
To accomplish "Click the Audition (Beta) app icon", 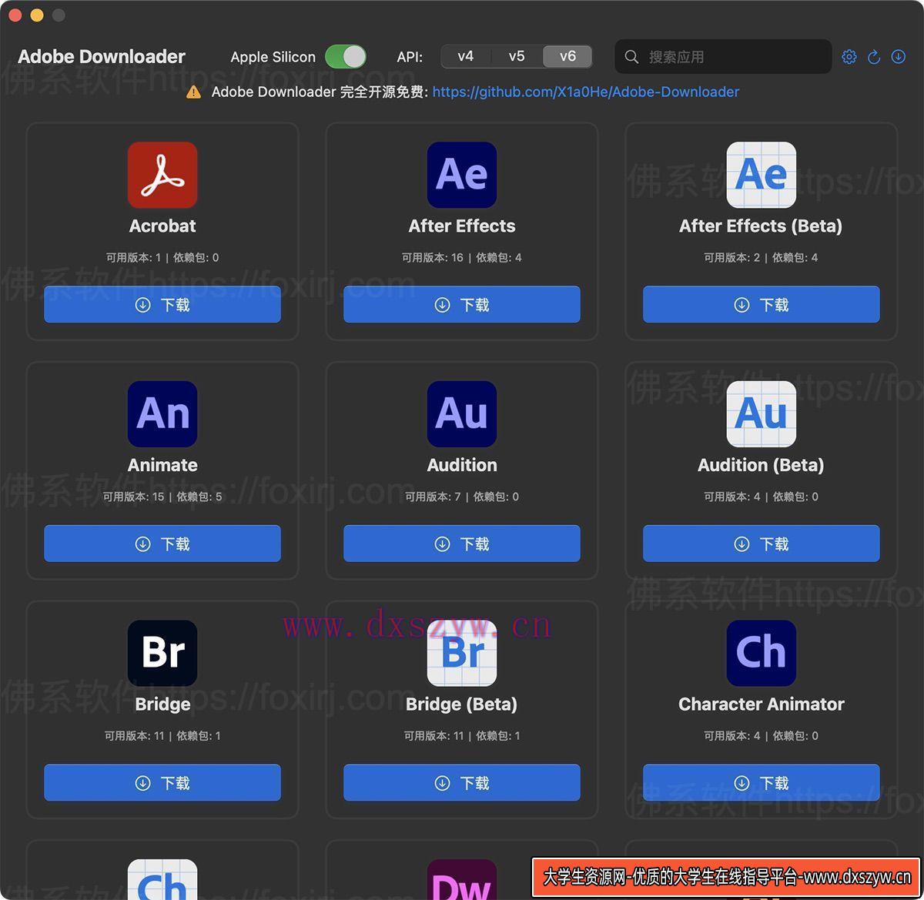I will 762,414.
